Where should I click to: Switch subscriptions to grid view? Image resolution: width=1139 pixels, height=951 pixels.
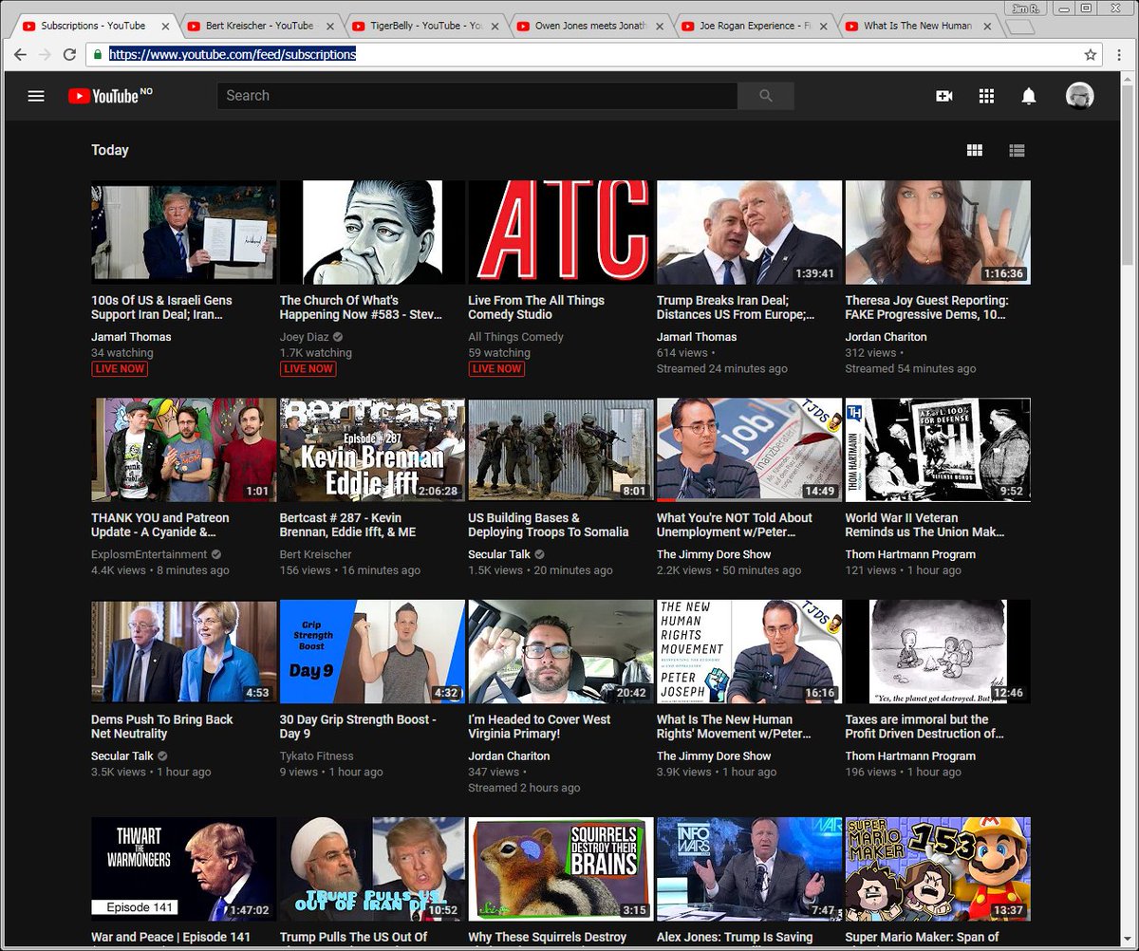(974, 150)
